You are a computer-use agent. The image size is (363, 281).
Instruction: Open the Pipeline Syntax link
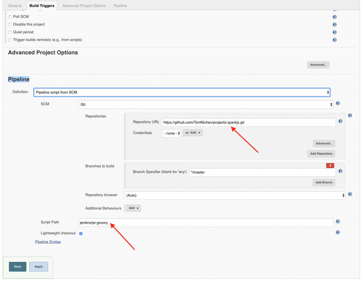[x=48, y=242]
